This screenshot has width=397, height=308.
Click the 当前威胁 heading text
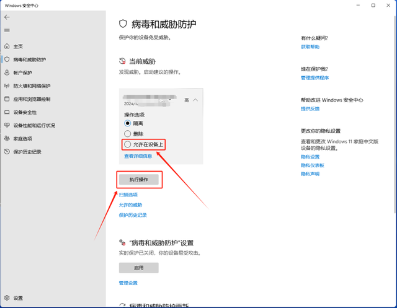pos(142,61)
